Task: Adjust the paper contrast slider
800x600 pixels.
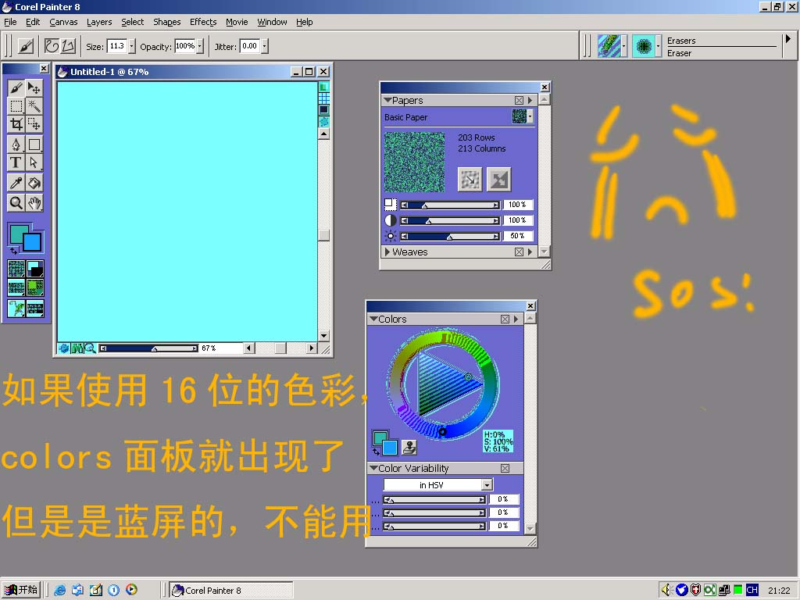Action: click(x=449, y=220)
